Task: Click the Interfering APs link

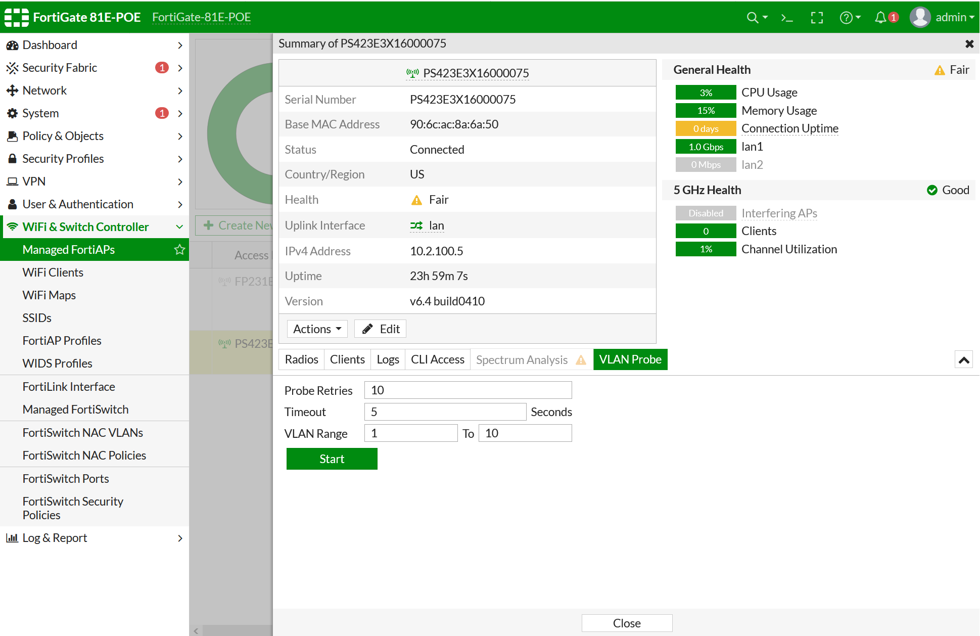Action: click(x=779, y=213)
